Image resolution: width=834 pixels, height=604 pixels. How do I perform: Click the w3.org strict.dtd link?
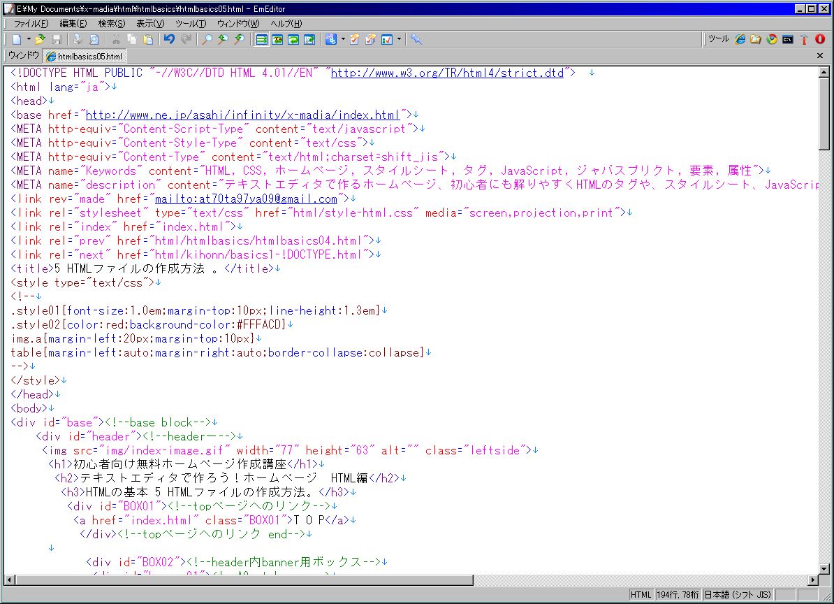pyautogui.click(x=447, y=73)
